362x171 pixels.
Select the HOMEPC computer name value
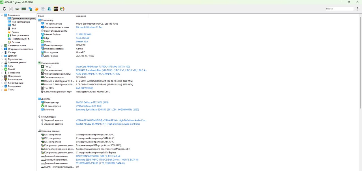[x=81, y=45]
